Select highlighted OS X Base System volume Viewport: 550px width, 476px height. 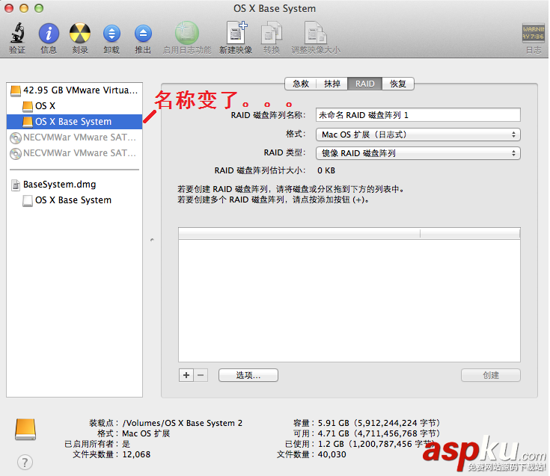[x=74, y=122]
